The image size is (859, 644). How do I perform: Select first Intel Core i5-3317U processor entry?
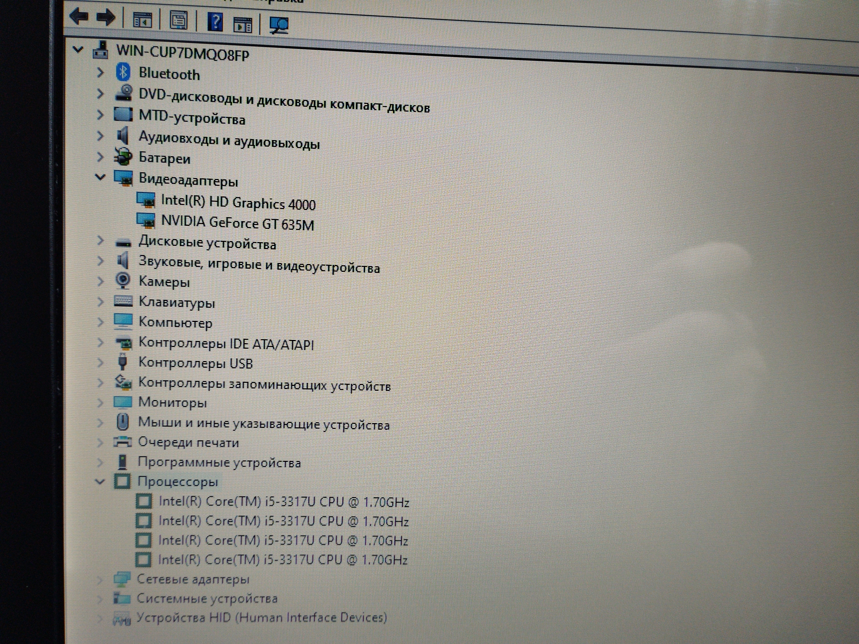tap(284, 502)
